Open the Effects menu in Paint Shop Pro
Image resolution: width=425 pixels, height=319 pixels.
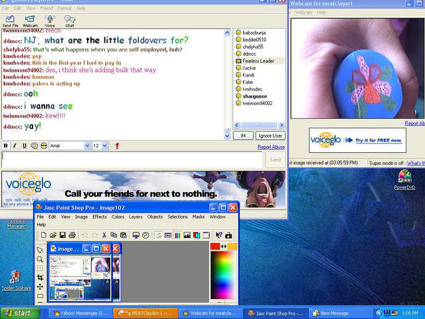(x=100, y=217)
